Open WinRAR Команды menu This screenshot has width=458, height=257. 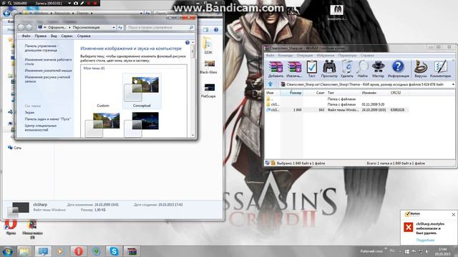(285, 56)
